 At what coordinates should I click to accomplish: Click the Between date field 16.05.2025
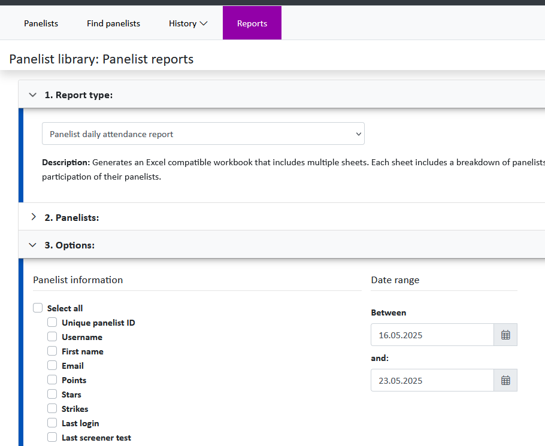pyautogui.click(x=432, y=335)
